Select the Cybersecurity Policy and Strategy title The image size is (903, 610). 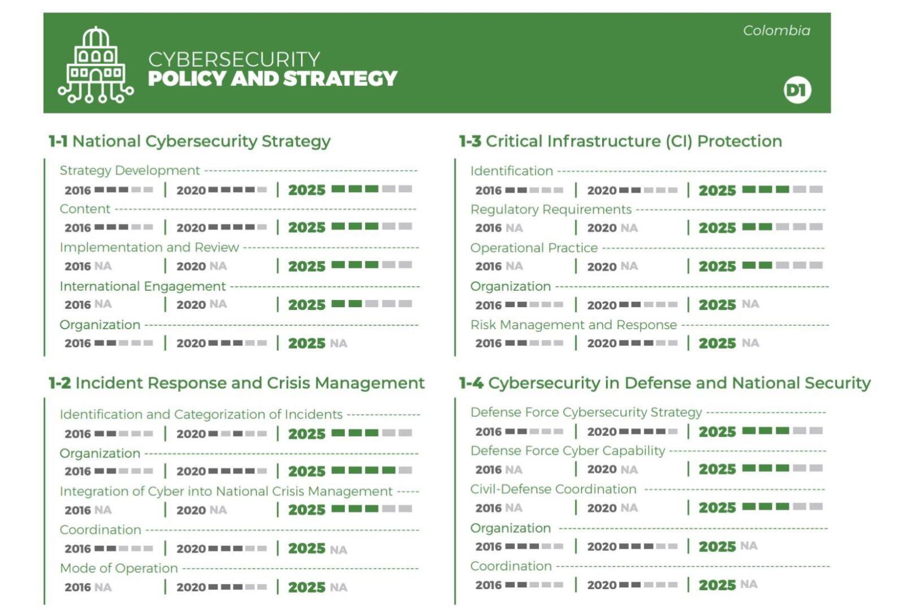(272, 69)
